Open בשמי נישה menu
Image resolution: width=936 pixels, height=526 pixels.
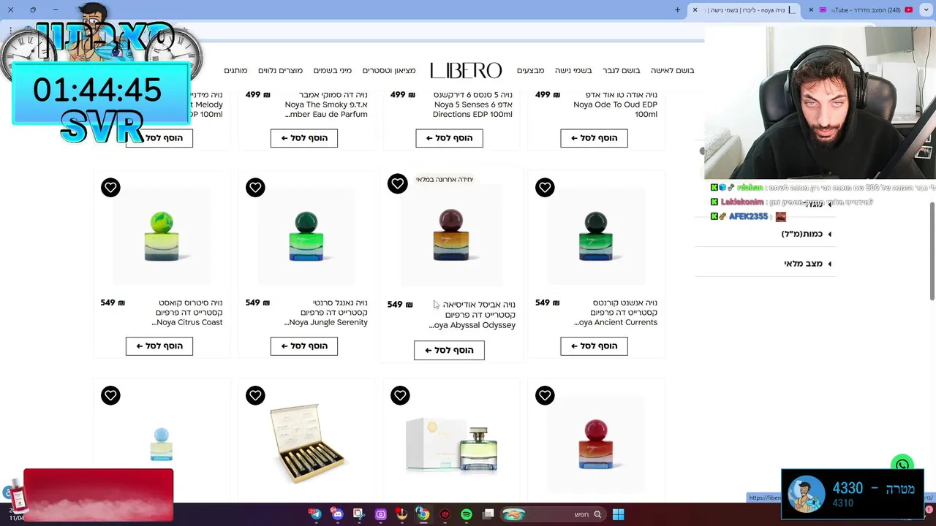[573, 70]
